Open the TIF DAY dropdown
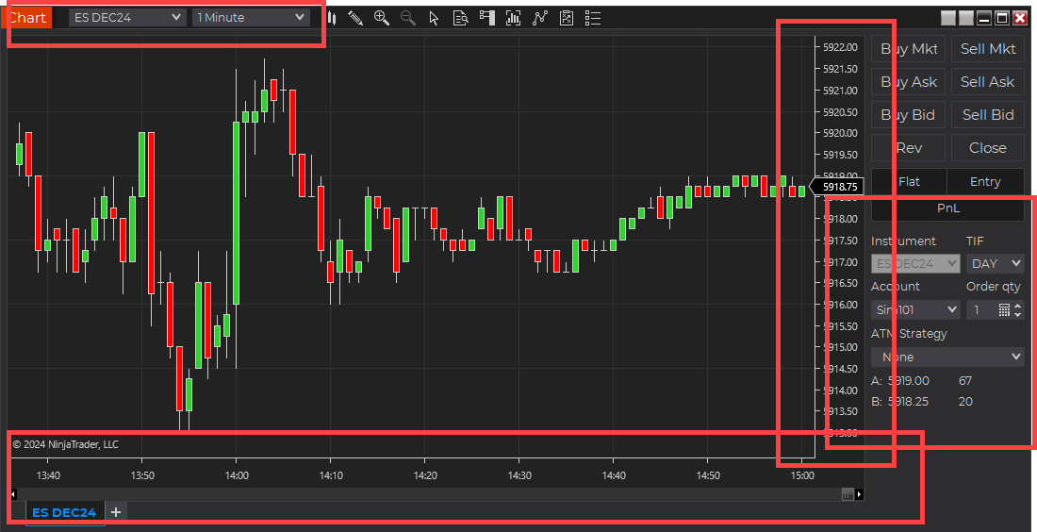 995,263
